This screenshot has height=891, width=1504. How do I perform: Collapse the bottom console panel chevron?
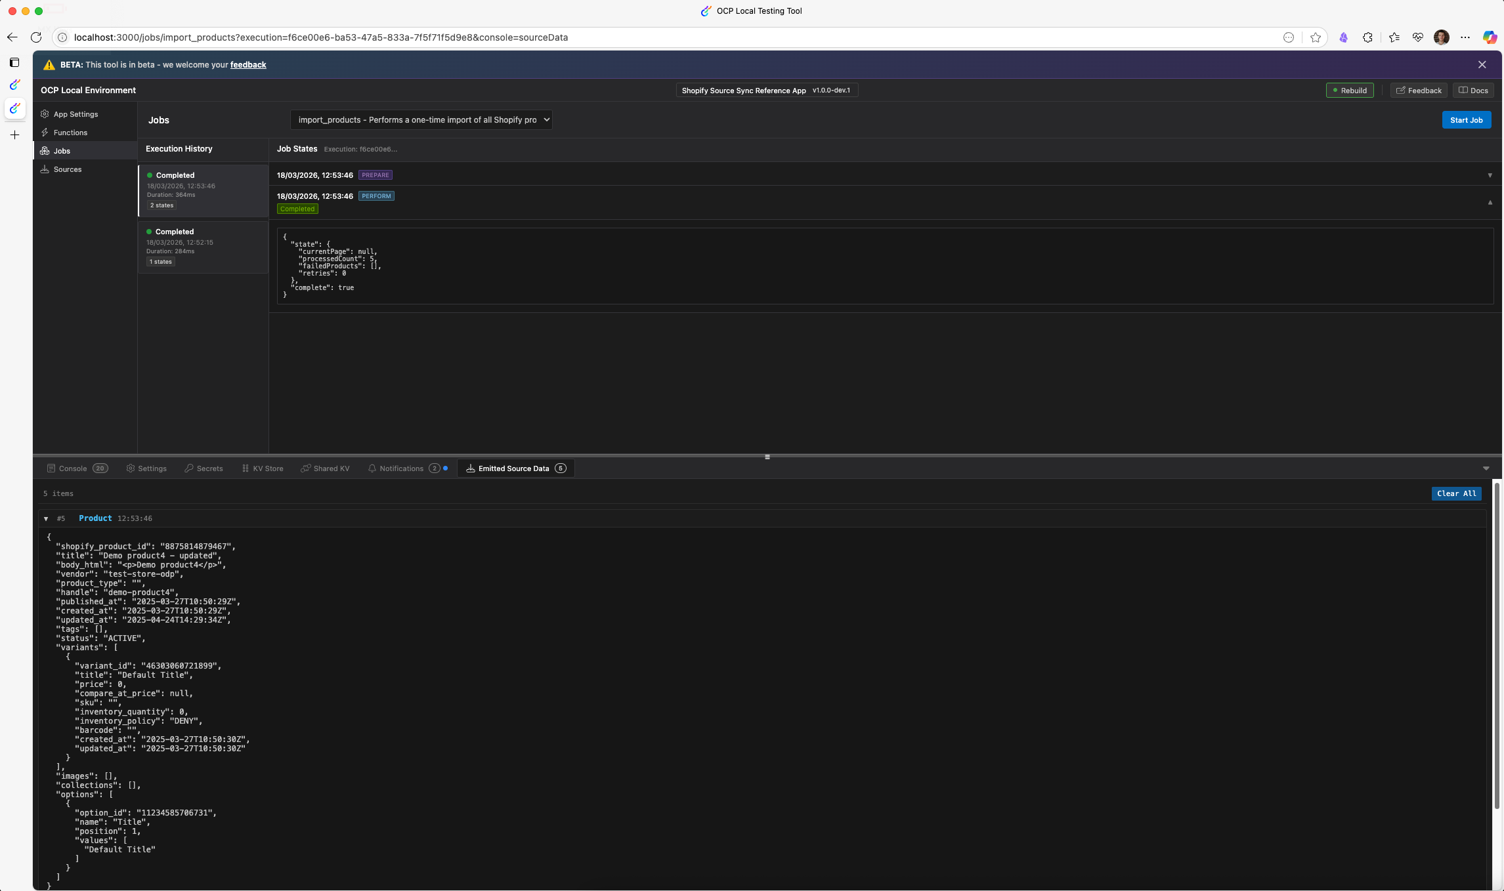click(x=1486, y=468)
